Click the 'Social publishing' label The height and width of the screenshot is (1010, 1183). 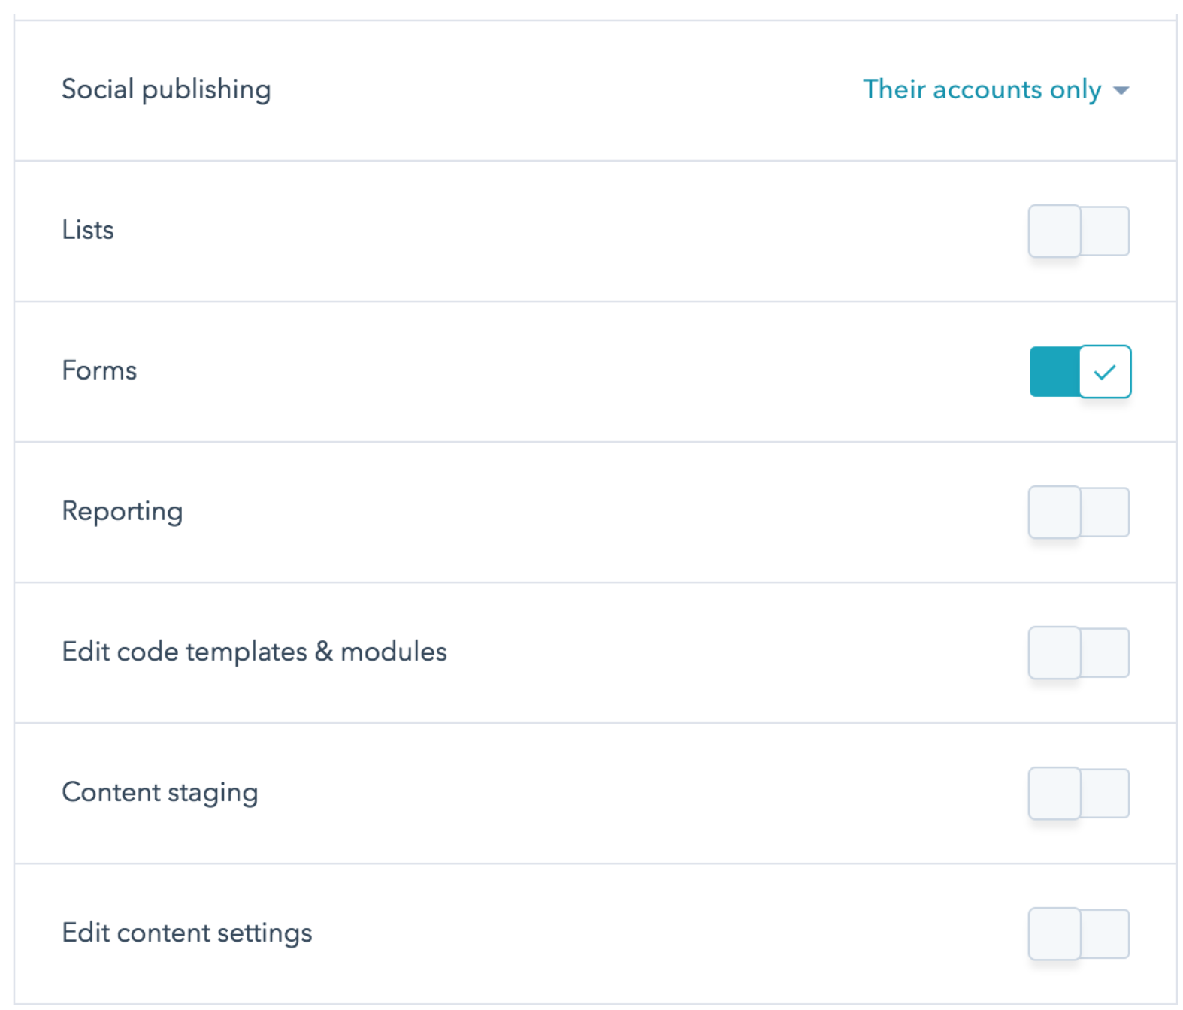(x=166, y=89)
